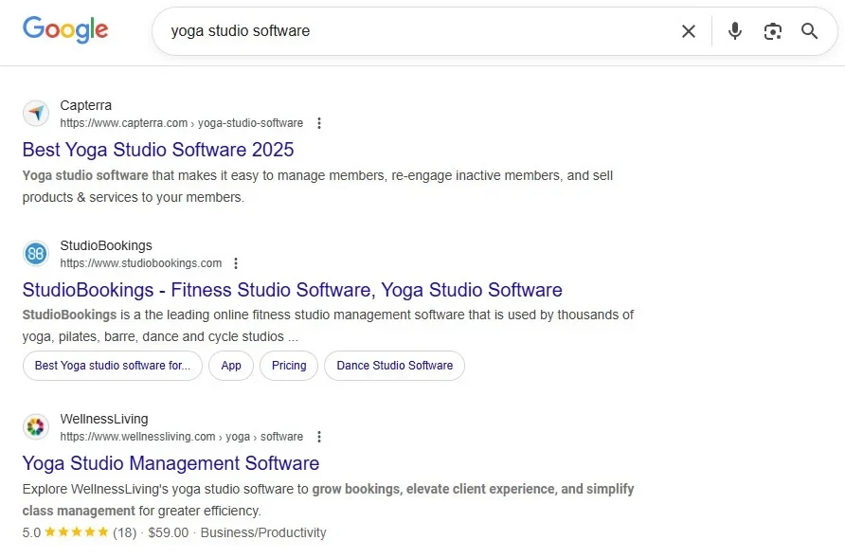Click the WellnessLiving site favicon
This screenshot has height=558, width=845.
36,426
